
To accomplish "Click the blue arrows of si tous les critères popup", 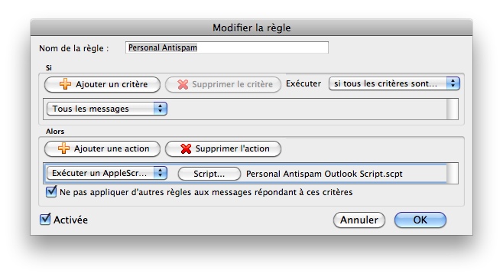I will [x=453, y=83].
